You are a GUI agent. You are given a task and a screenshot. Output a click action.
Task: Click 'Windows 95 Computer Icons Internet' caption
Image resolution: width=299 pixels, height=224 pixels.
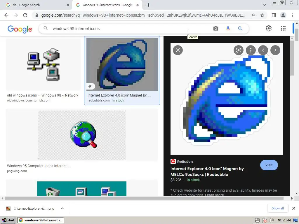pyautogui.click(x=39, y=166)
